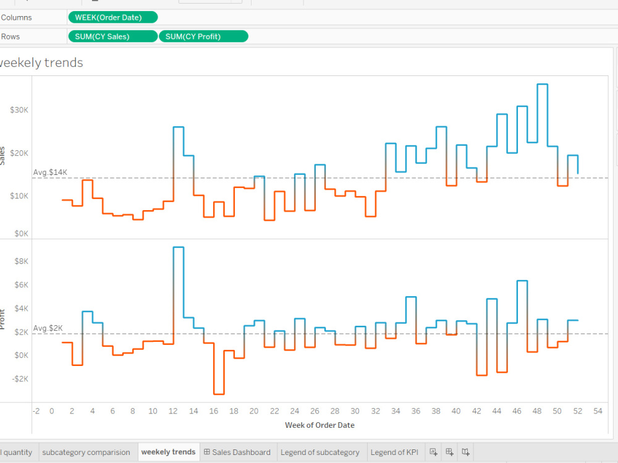Open the Legend of KPI sheet
This screenshot has height=463, width=618.
tap(394, 452)
